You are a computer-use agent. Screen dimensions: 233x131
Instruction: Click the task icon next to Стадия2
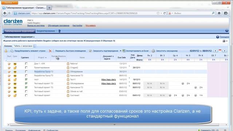(x=68, y=68)
